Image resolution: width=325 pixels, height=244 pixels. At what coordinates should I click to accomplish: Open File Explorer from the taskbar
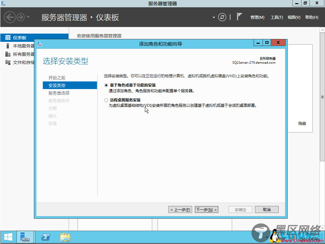(65, 237)
